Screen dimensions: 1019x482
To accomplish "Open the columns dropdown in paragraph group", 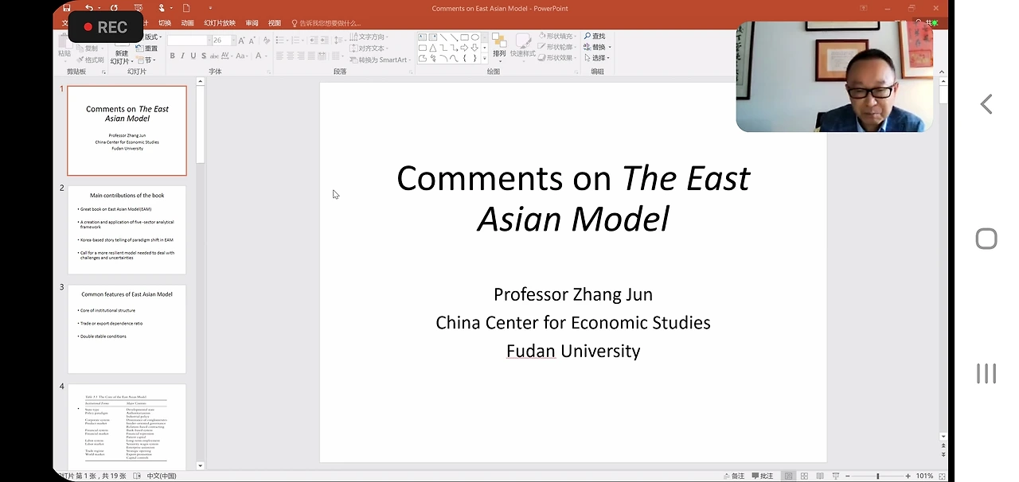I will pyautogui.click(x=336, y=56).
